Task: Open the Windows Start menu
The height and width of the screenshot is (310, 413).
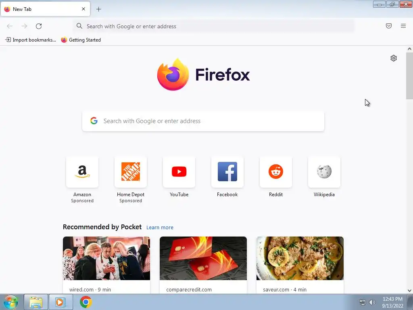Action: pyautogui.click(x=11, y=302)
